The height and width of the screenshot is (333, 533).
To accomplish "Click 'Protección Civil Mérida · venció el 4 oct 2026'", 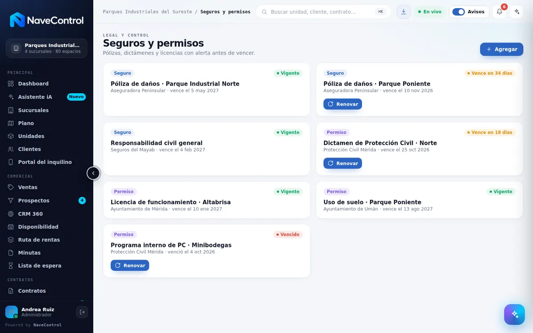I will point(163,252).
